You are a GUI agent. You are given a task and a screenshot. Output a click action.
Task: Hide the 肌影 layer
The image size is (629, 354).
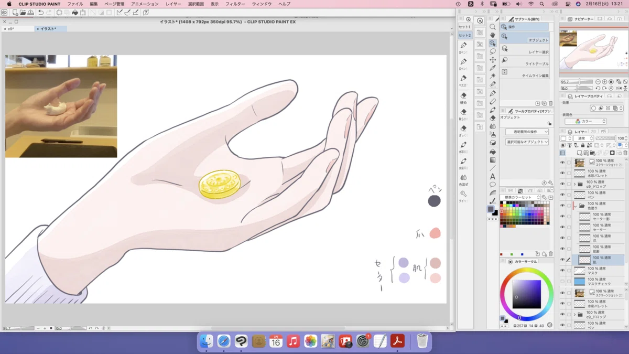pos(562,249)
